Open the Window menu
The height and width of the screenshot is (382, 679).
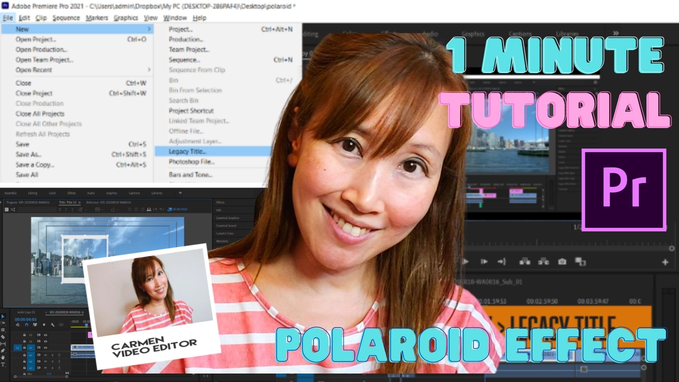(x=175, y=18)
